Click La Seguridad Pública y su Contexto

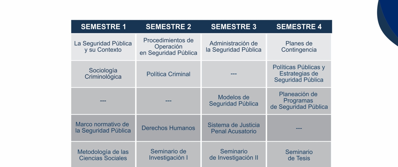[103, 47]
